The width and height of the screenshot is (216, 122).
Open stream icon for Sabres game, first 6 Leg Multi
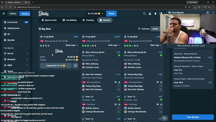click(115, 104)
